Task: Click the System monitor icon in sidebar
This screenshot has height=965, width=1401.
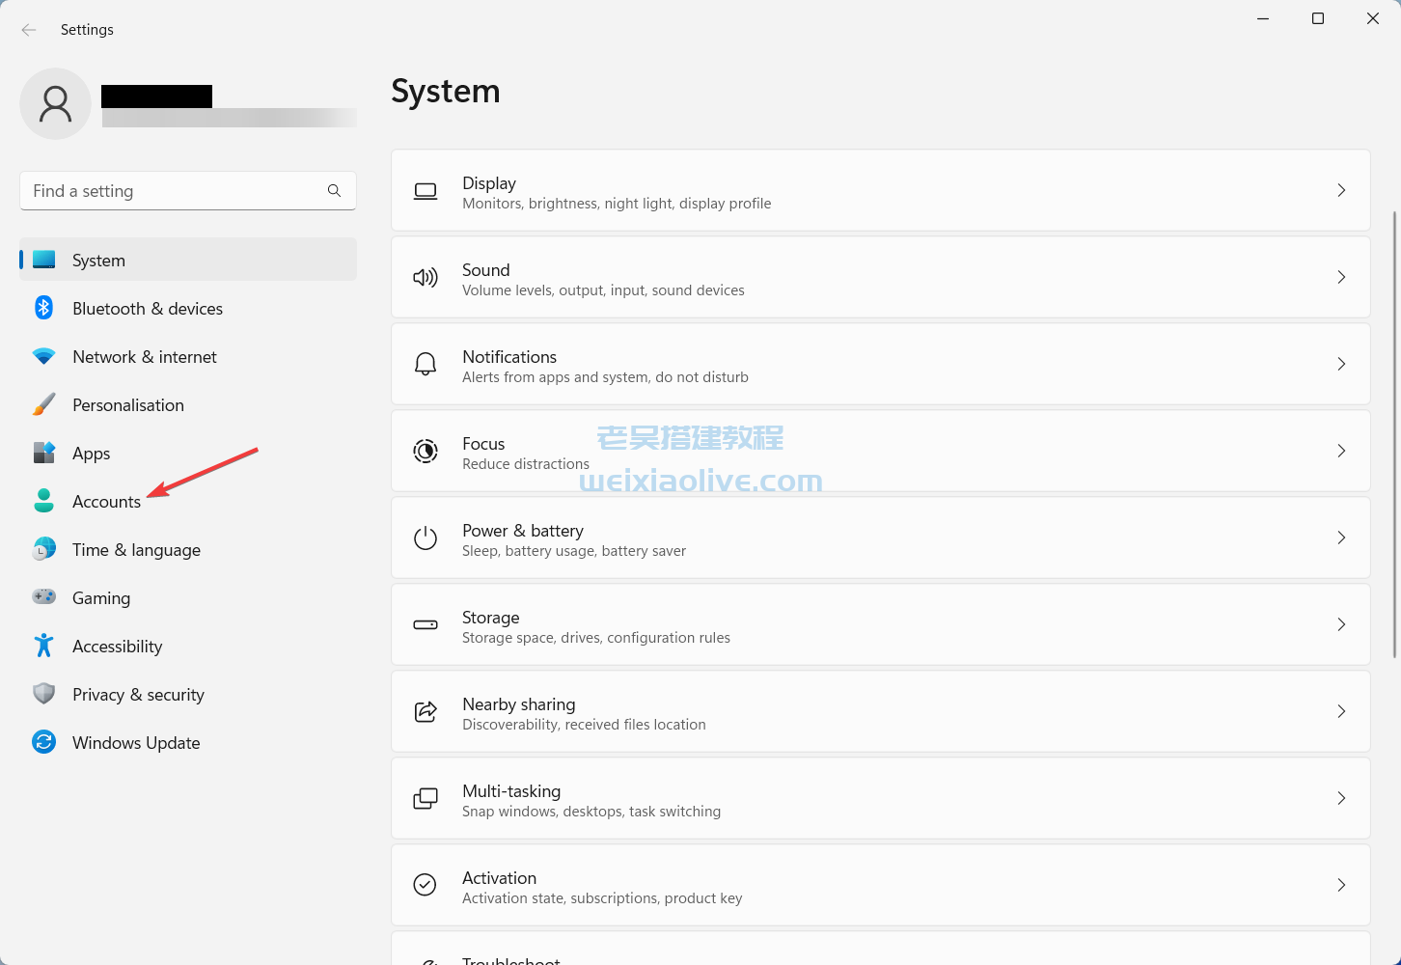Action: tap(43, 260)
